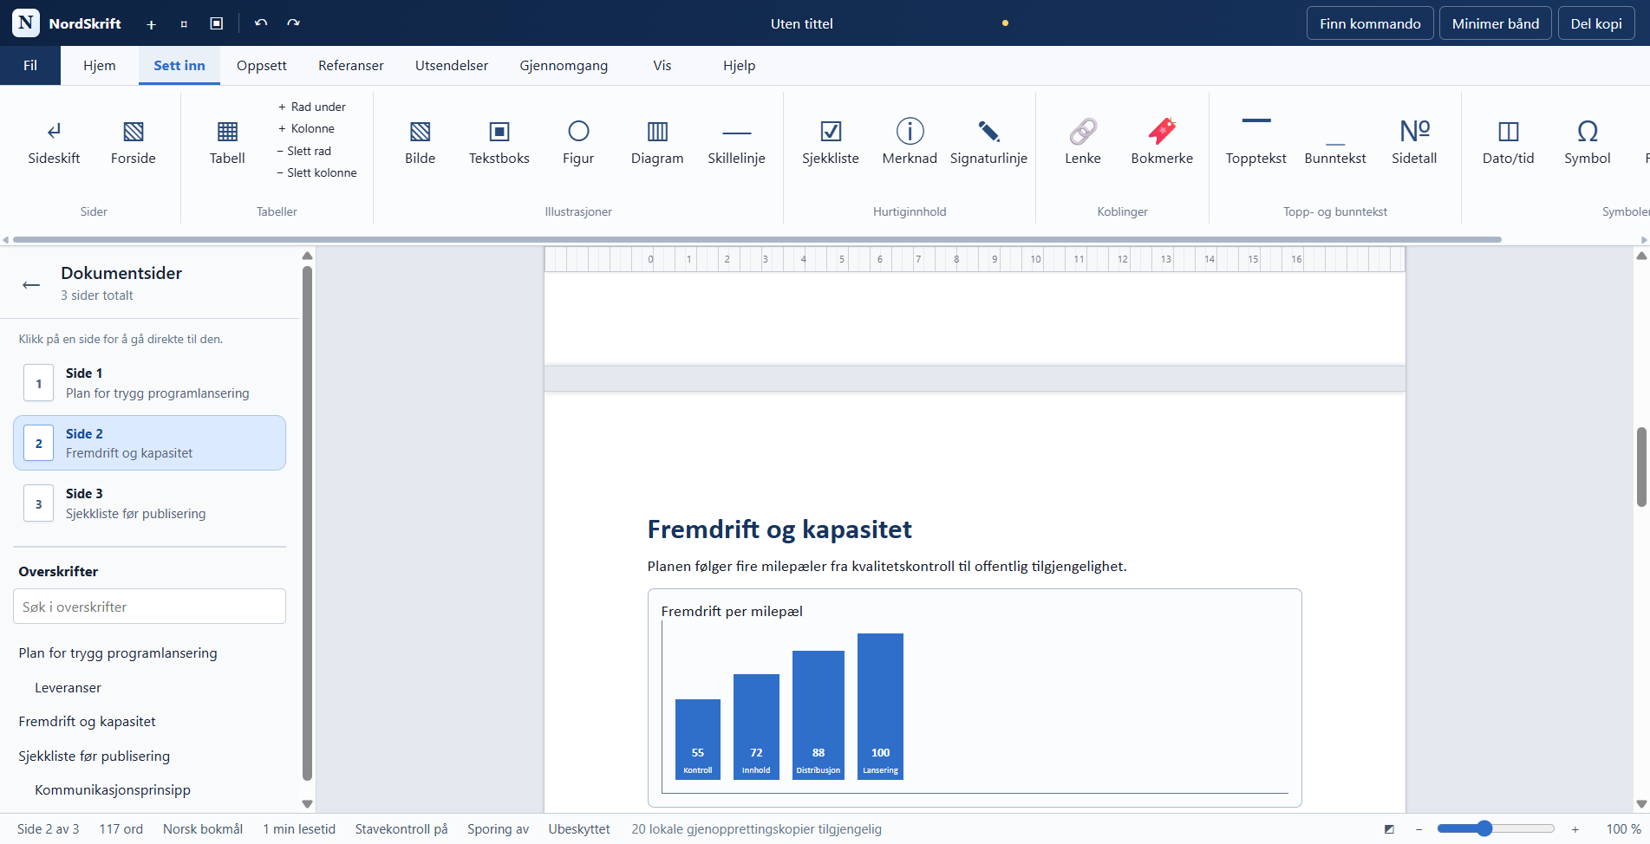Insert a Sjekkliste checklist
This screenshot has width=1650, height=844.
click(831, 141)
